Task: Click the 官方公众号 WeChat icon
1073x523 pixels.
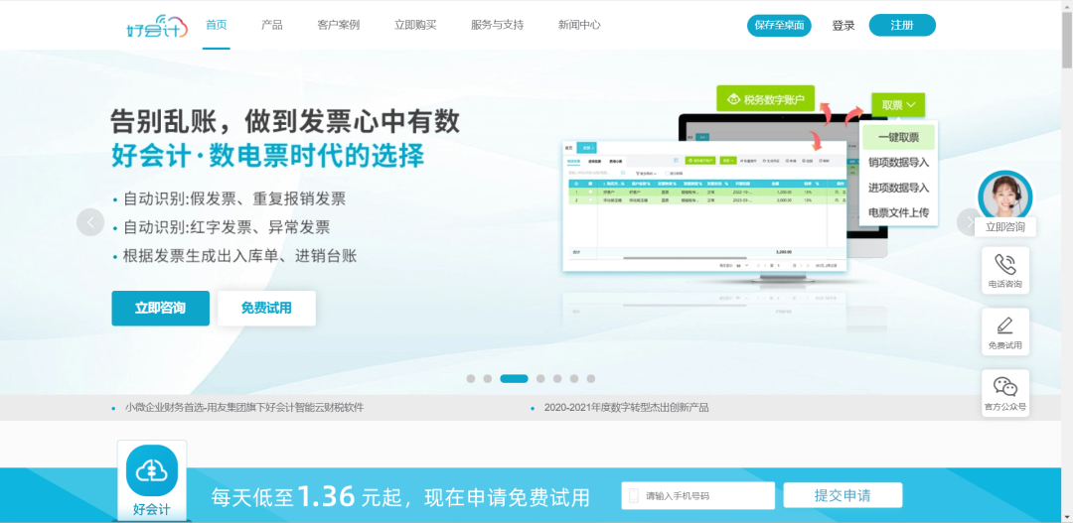Action: pos(1005,388)
